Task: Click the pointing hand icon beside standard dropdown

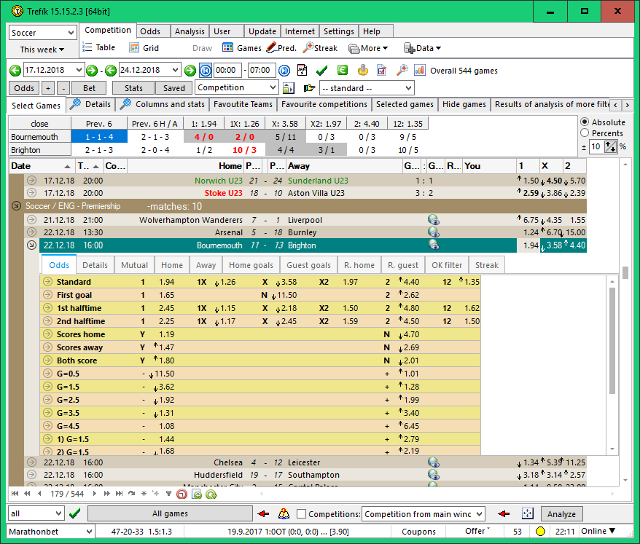Action: pos(309,88)
